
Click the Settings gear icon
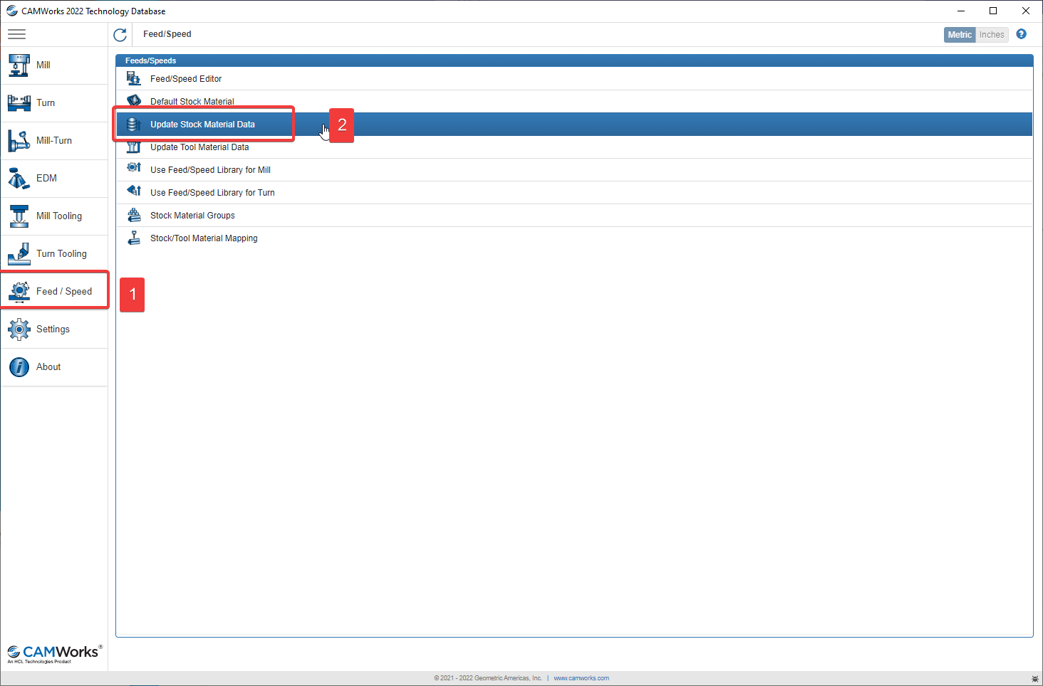point(19,329)
